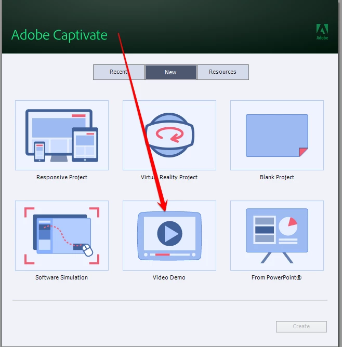The height and width of the screenshot is (347, 342).
Task: Click the From PowerPoint label
Action: point(277,277)
